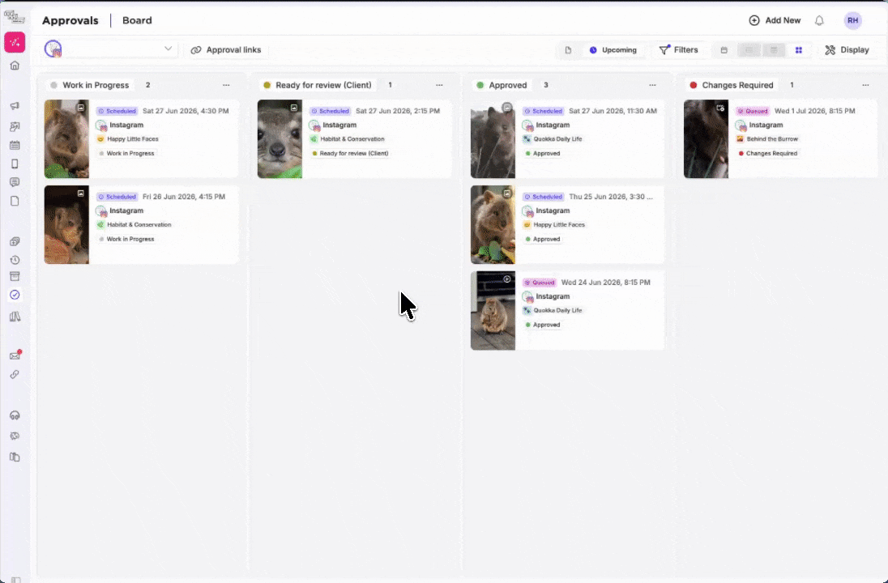This screenshot has width=888, height=583.
Task: Open Changes Required column more options
Action: coord(865,85)
